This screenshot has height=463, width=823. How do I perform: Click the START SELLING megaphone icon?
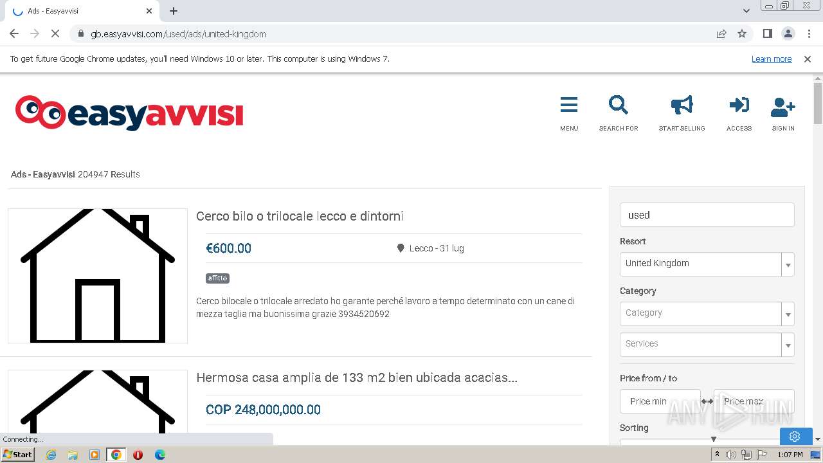click(x=682, y=105)
